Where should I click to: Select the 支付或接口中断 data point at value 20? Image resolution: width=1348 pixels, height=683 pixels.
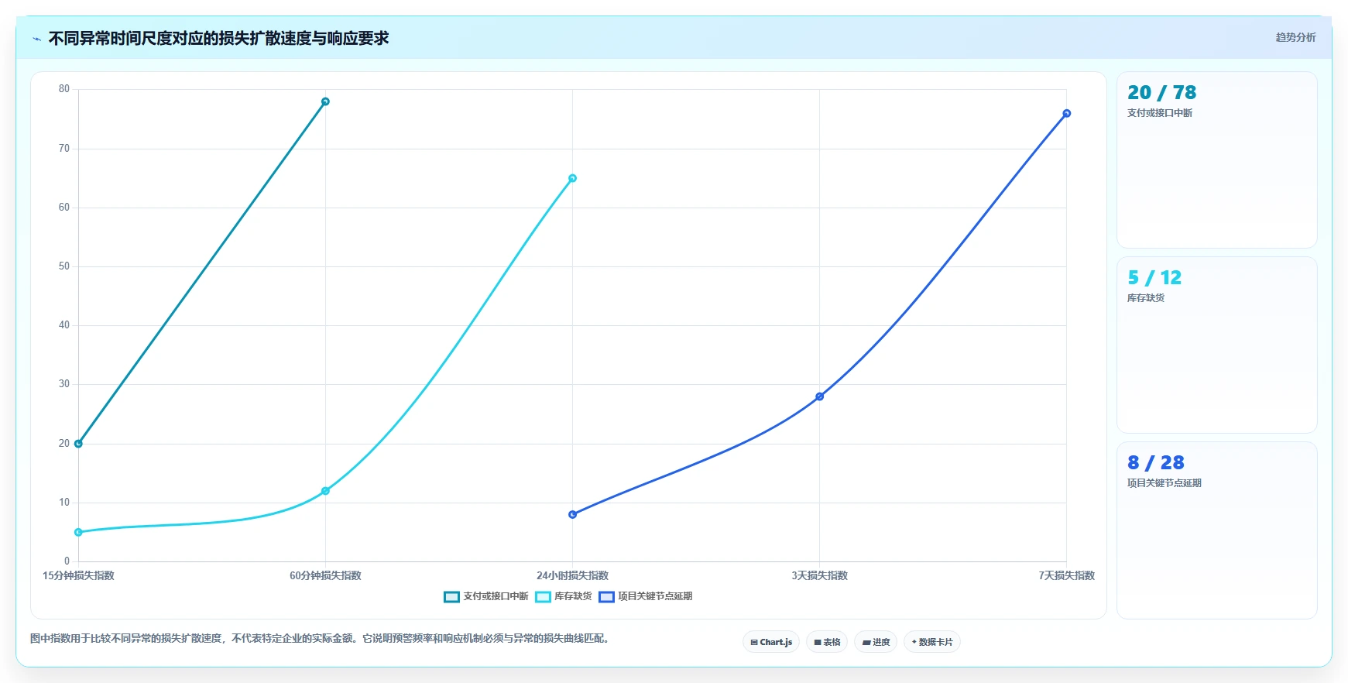click(78, 444)
